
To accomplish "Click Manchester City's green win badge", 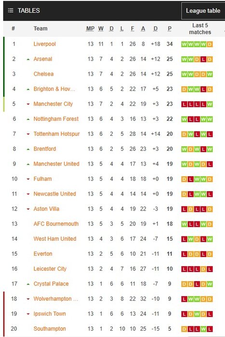I will coord(210,104).
